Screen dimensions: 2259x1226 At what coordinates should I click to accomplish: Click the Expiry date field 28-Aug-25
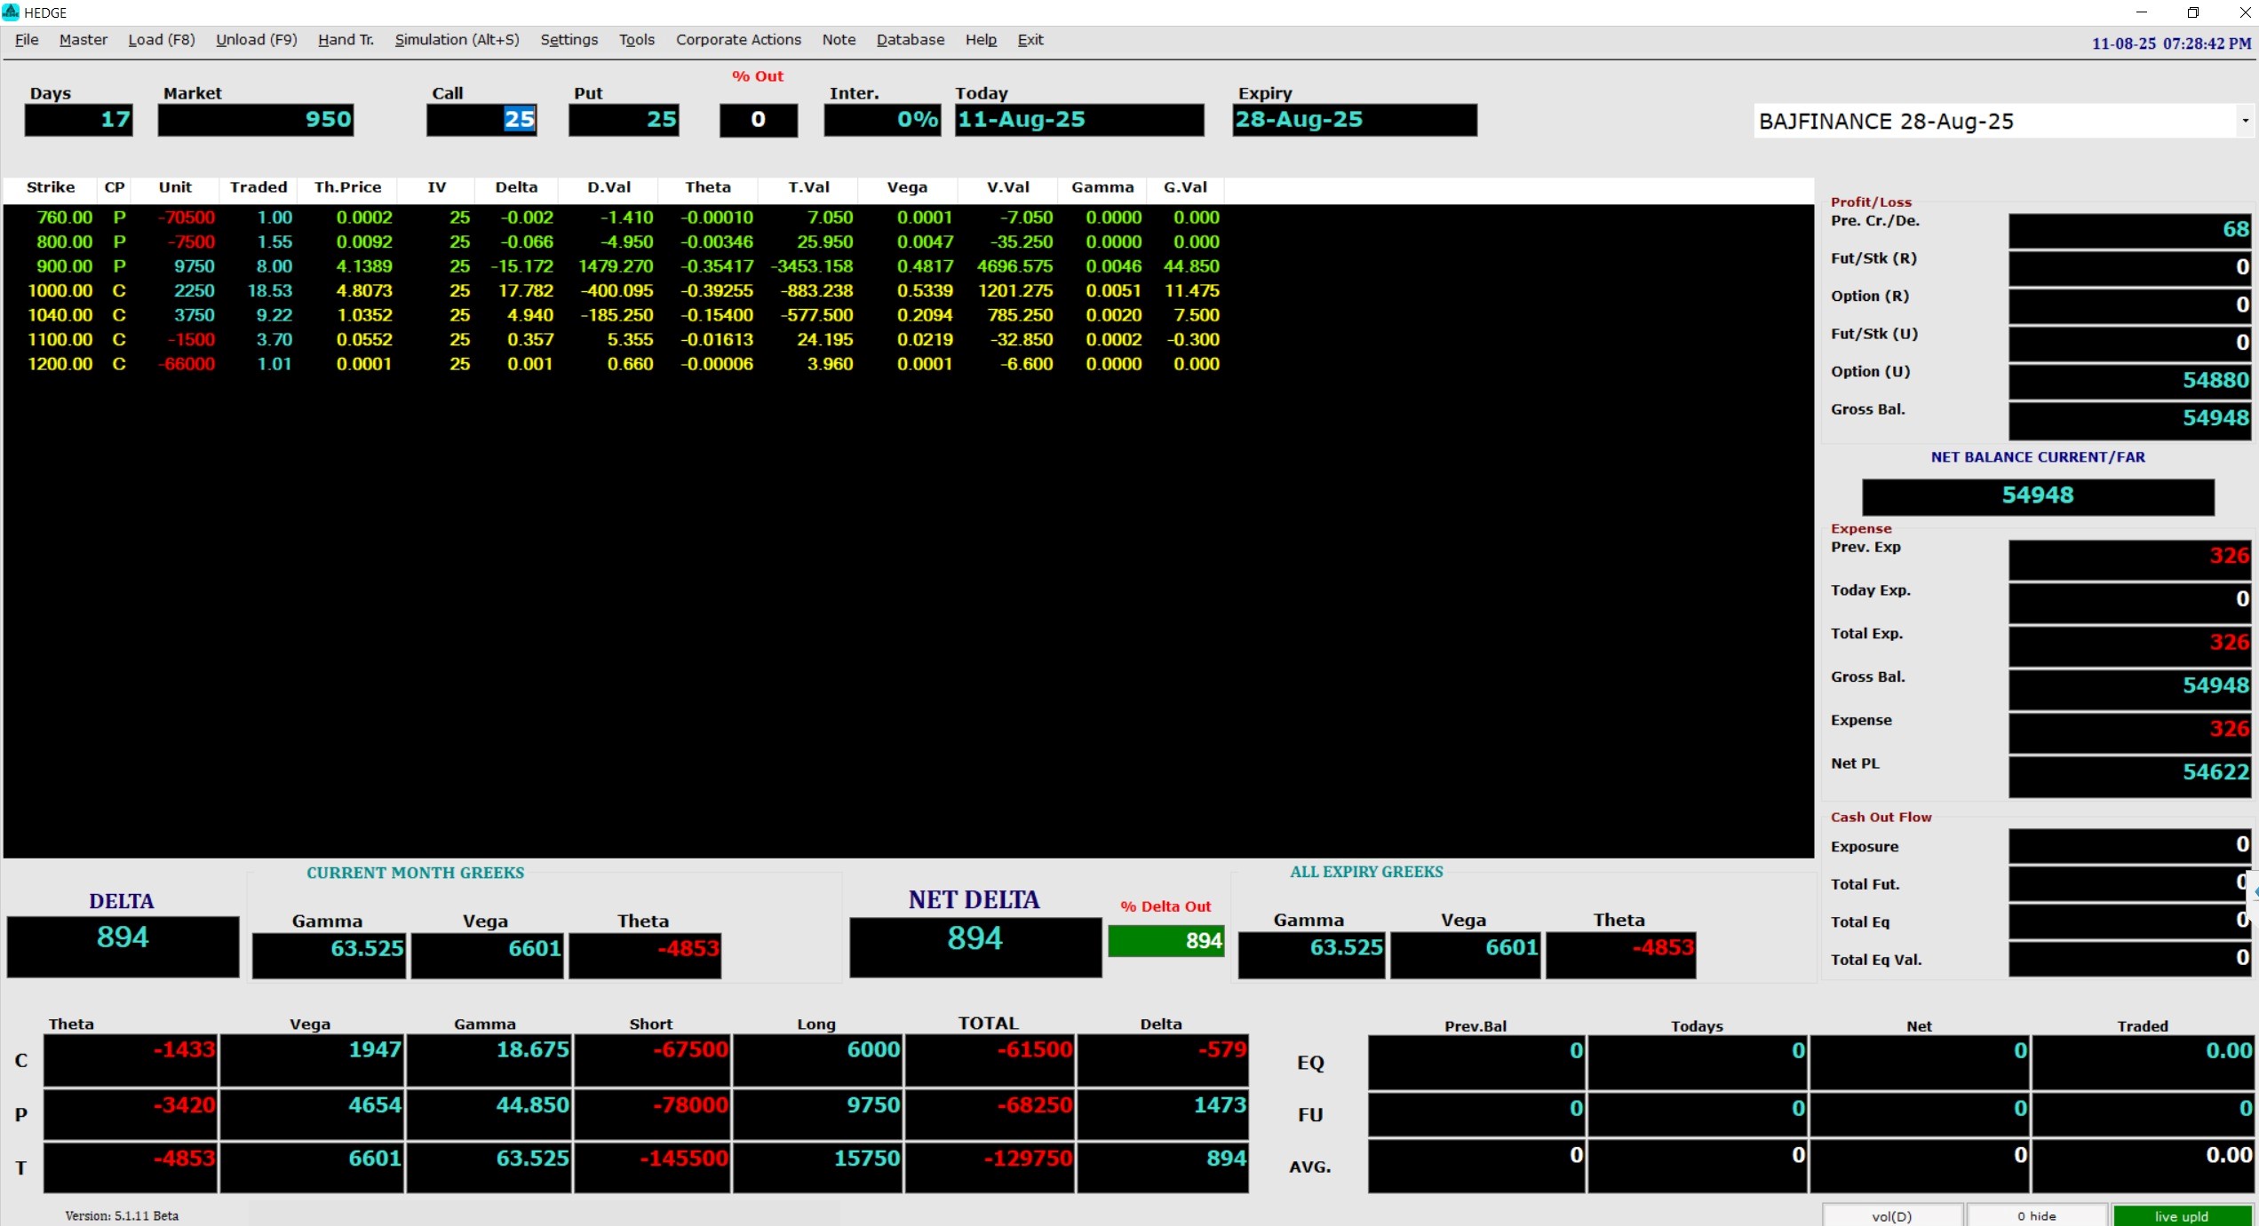click(1355, 120)
